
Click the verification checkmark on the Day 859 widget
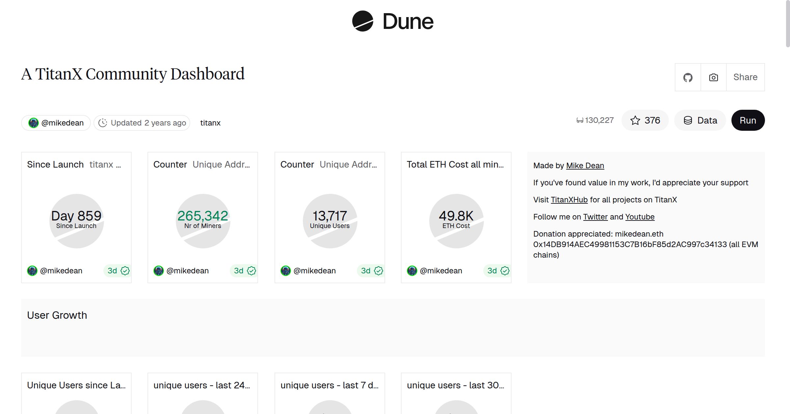pyautogui.click(x=125, y=271)
